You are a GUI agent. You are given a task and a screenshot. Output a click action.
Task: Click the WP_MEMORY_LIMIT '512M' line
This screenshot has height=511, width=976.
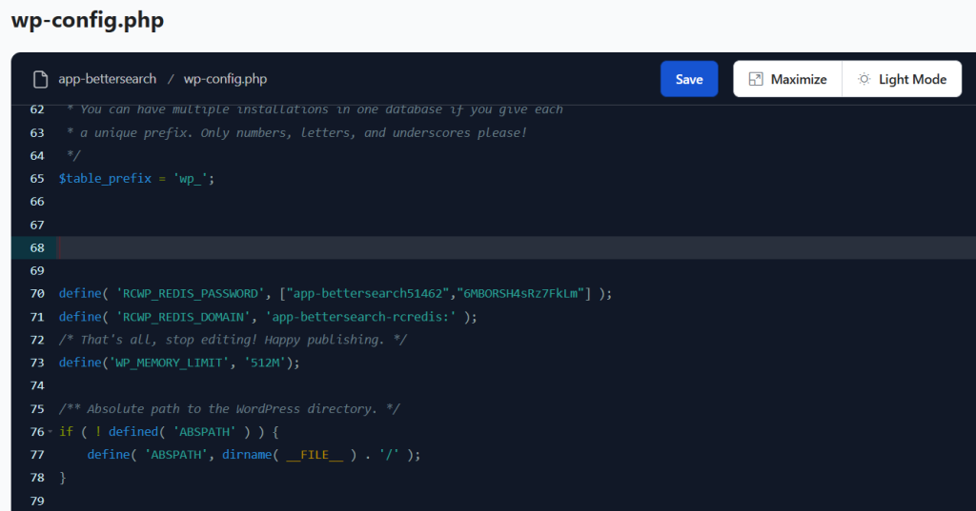coord(179,363)
